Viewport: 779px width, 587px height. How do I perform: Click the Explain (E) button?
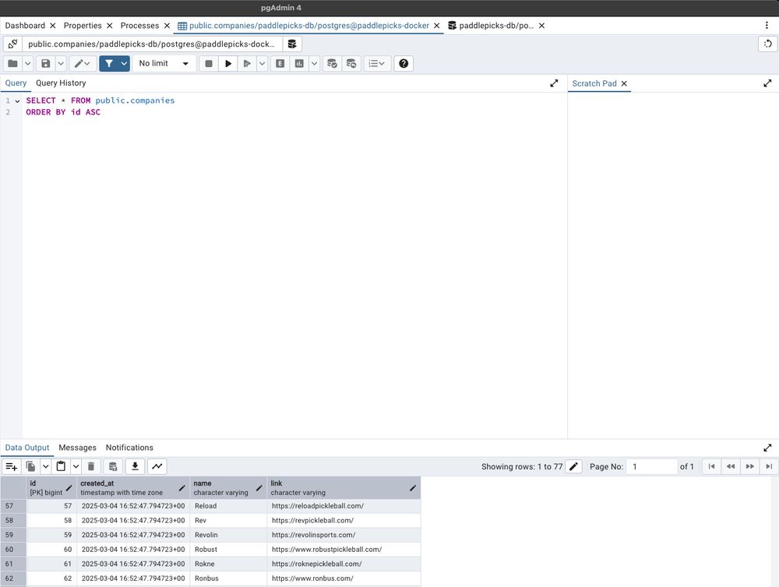point(280,64)
